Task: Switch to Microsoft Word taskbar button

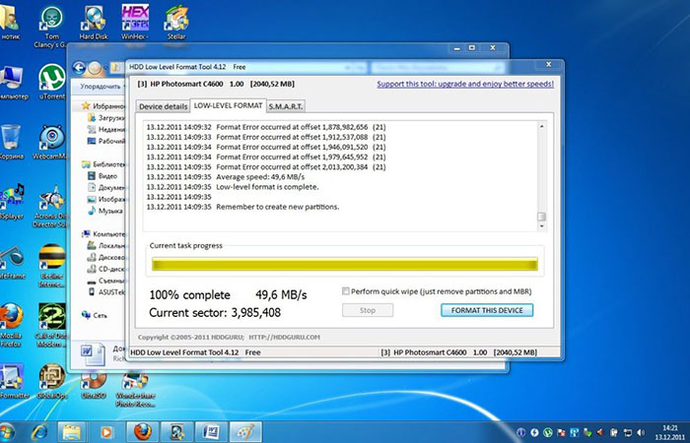Action: [x=211, y=432]
